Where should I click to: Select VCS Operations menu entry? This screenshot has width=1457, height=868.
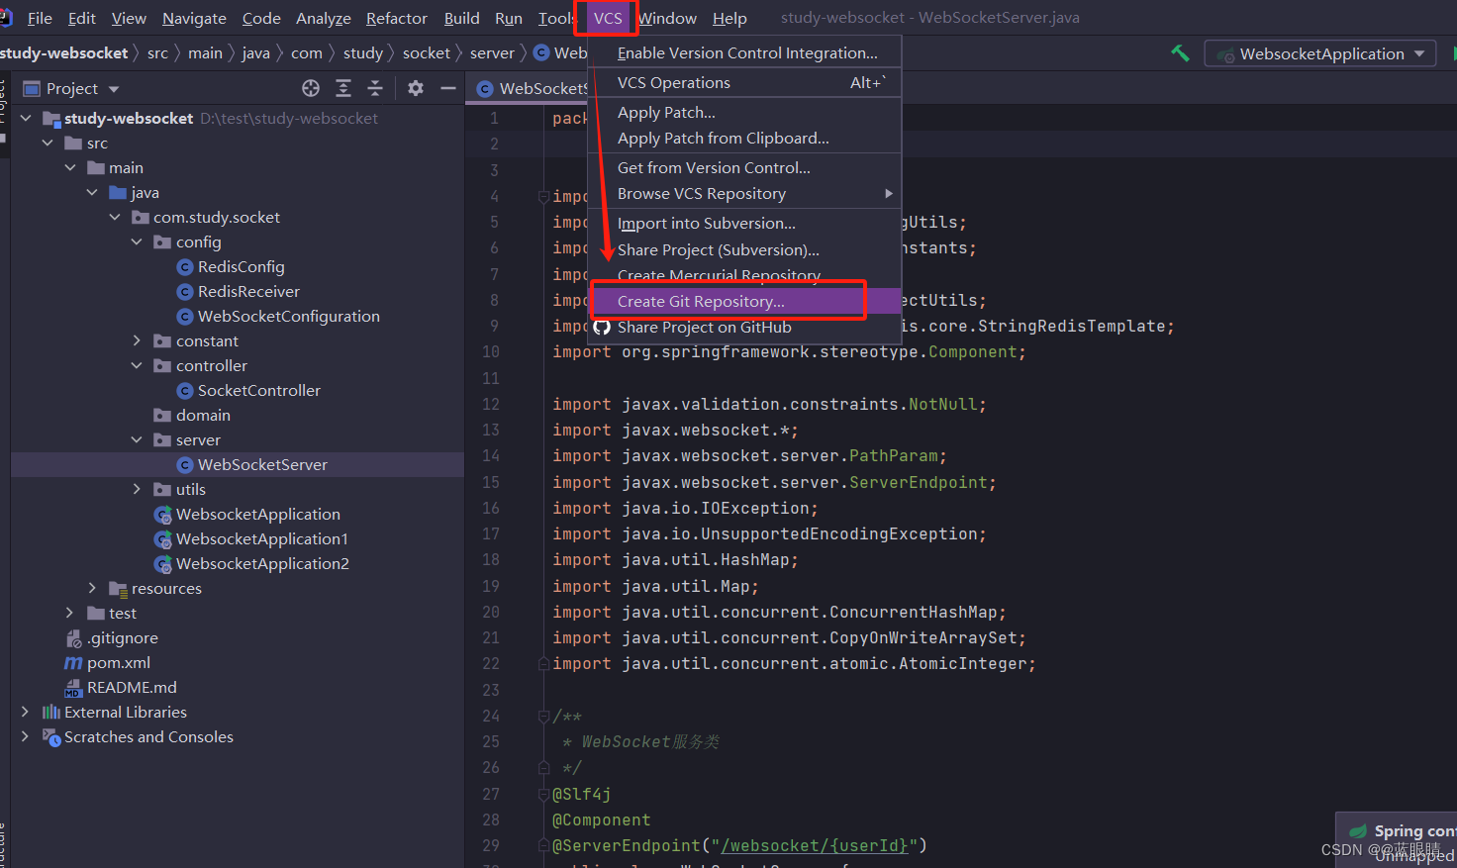pyautogui.click(x=744, y=83)
